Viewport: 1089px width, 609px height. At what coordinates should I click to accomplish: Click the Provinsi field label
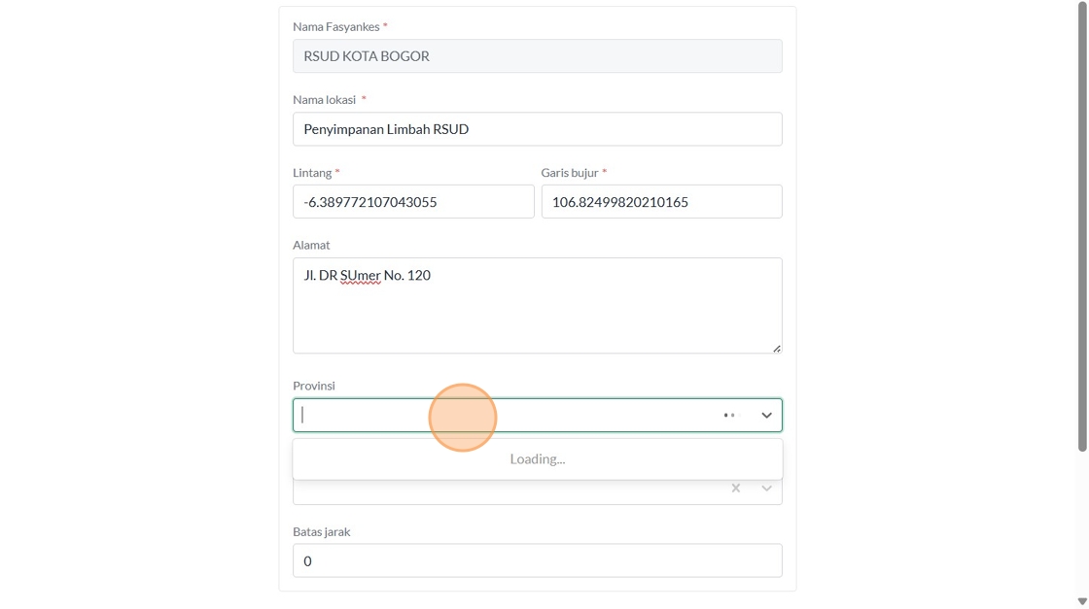[x=314, y=386]
